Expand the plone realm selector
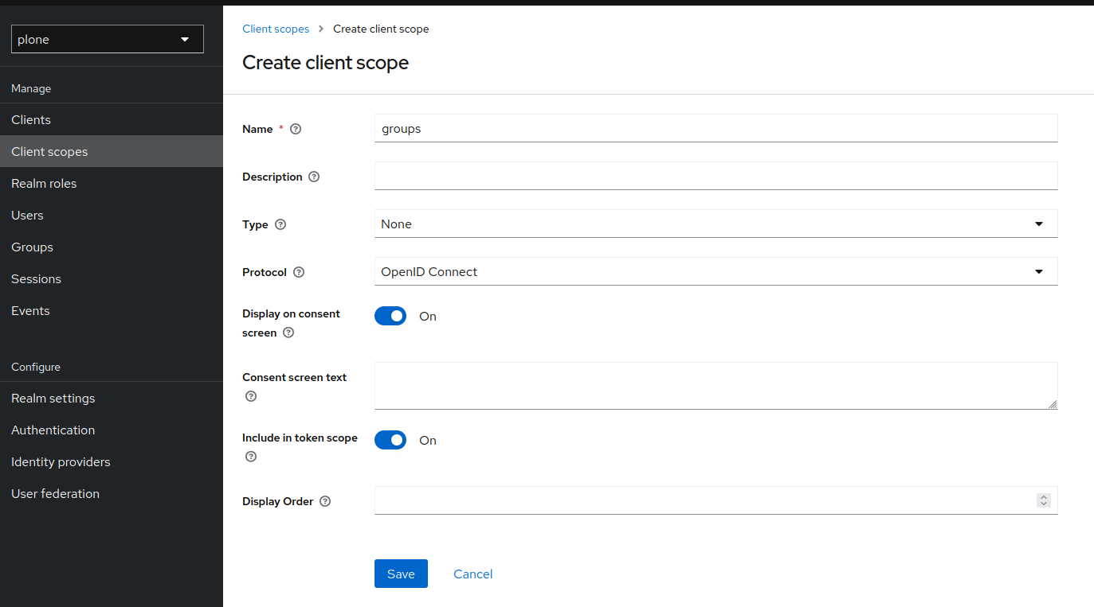This screenshot has height=607, width=1094. 107,38
